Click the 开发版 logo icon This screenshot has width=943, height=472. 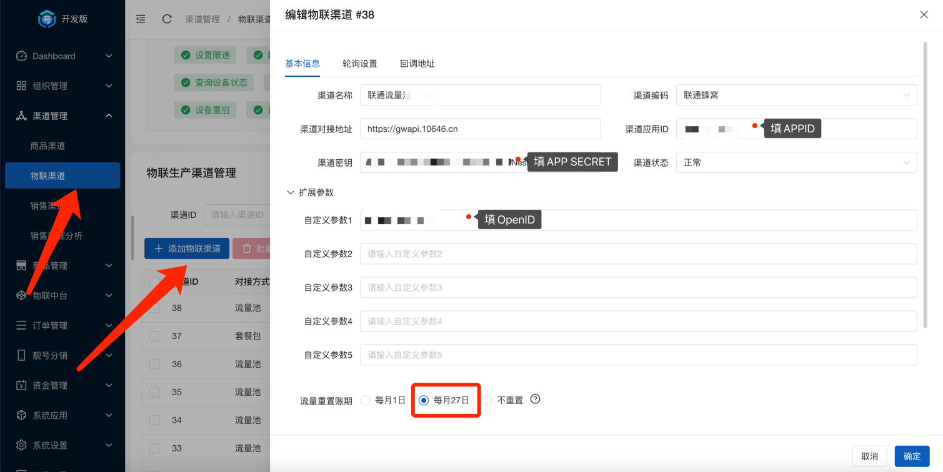coord(46,18)
